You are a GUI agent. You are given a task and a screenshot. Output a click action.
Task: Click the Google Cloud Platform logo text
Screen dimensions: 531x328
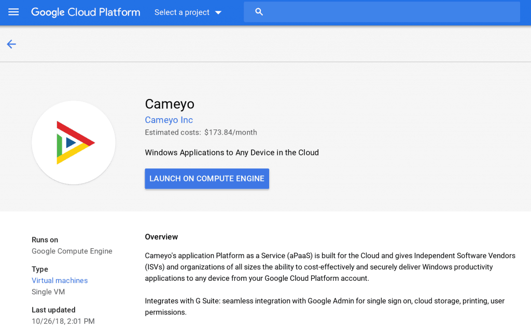(x=86, y=12)
